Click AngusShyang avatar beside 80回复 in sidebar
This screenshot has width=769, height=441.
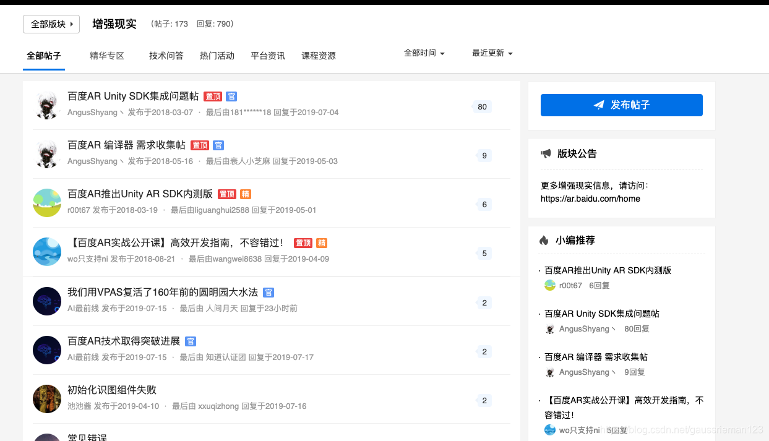point(550,329)
